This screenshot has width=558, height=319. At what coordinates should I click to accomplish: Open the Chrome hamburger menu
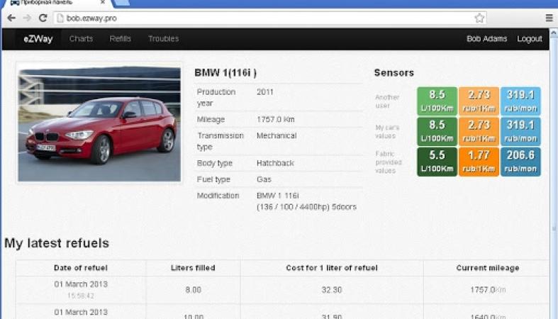pyautogui.click(x=549, y=18)
